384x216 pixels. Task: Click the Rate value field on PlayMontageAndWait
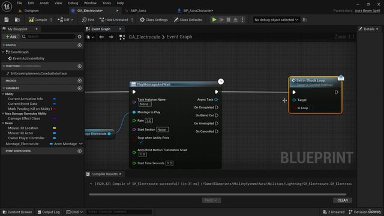pos(149,121)
